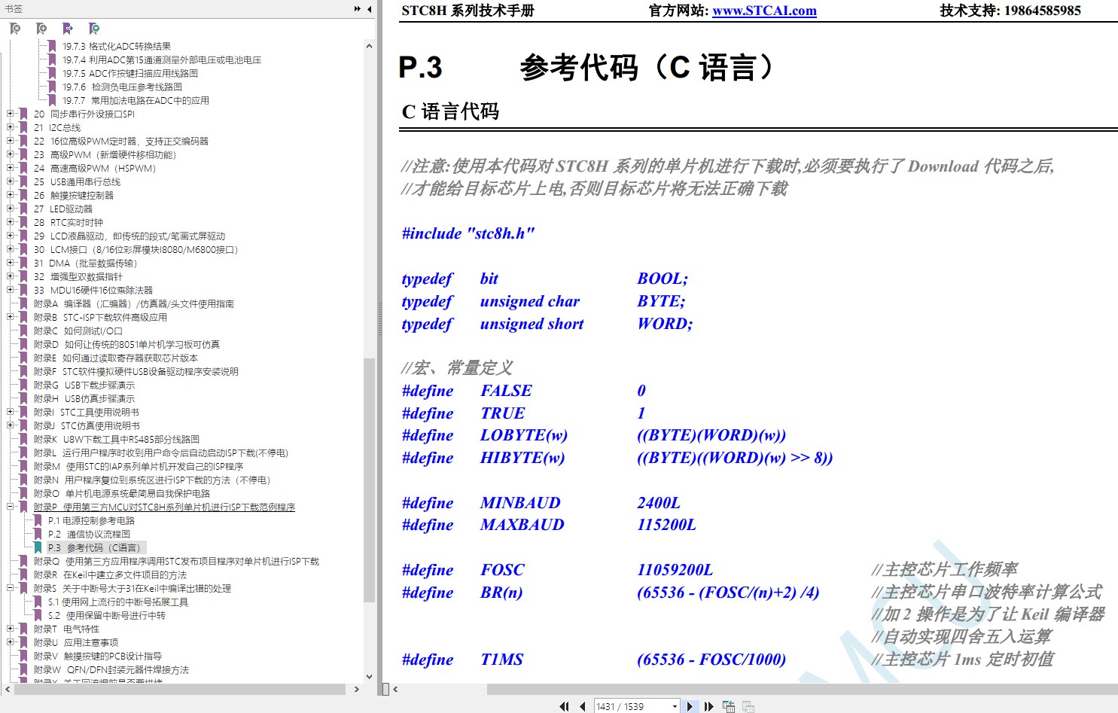Select bookmark 32 增强型双数据指针

click(x=78, y=276)
